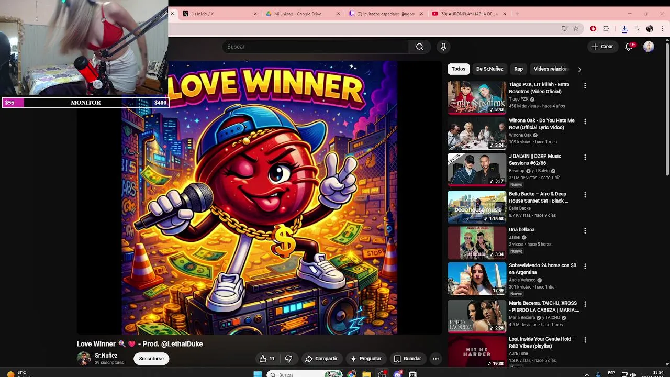
Task: Click the install/cast icon in address bar
Action: (564, 29)
